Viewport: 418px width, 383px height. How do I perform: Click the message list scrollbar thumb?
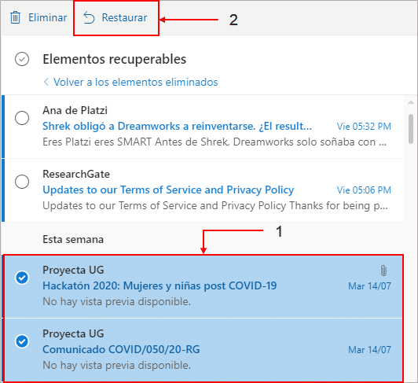411,129
